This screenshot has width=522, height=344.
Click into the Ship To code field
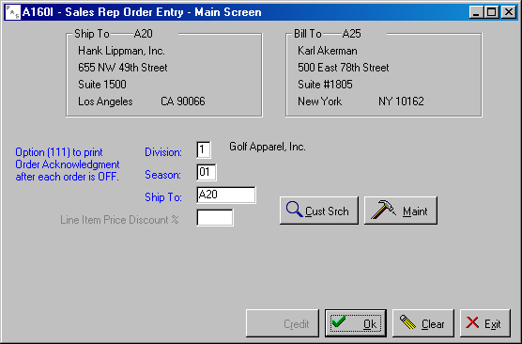click(226, 195)
